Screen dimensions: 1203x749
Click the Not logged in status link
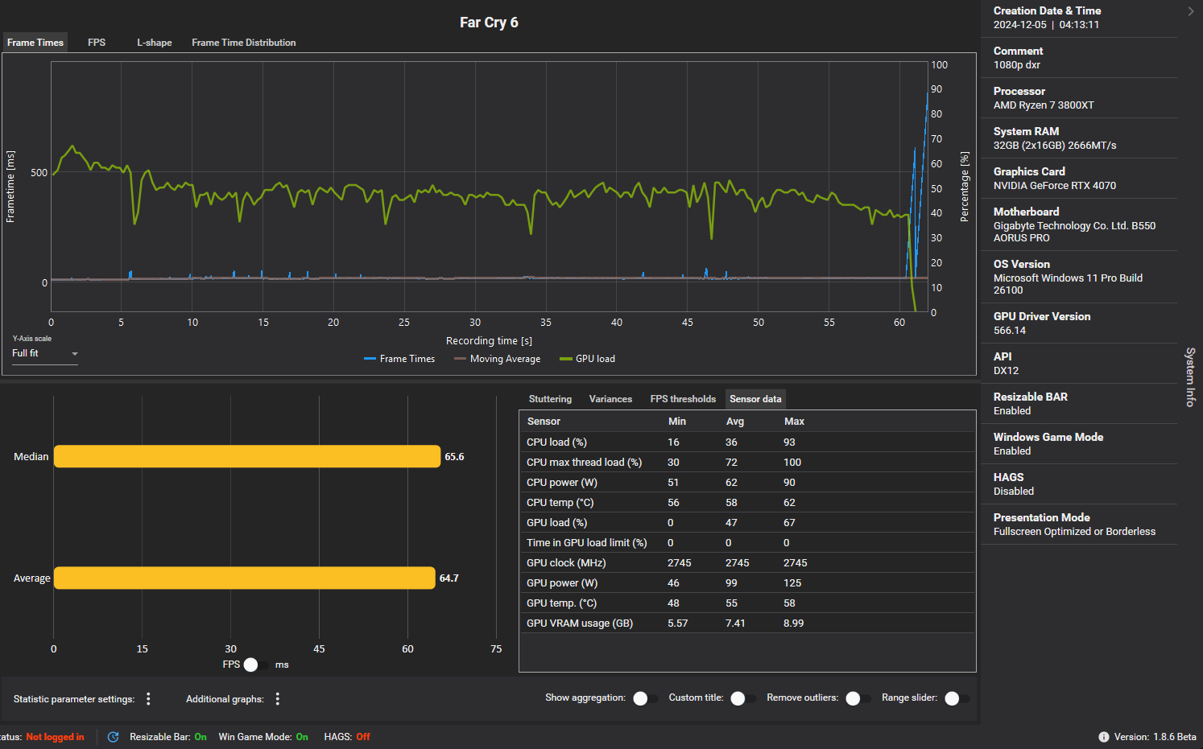click(55, 737)
